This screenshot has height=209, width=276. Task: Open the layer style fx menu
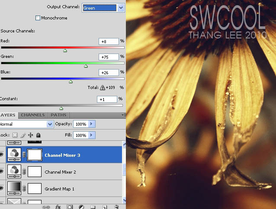[x=58, y=207]
